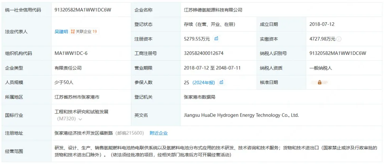Screen dimensions: 384x164
Task: Select insured count 25
Action: tap(187, 83)
